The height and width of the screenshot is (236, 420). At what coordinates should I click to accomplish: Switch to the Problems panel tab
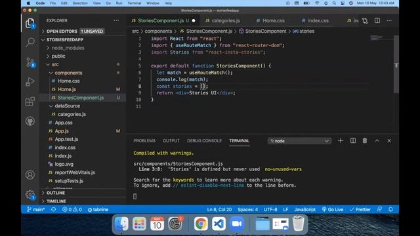[x=144, y=141]
